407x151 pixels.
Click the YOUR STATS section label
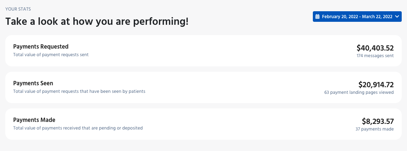(x=18, y=9)
